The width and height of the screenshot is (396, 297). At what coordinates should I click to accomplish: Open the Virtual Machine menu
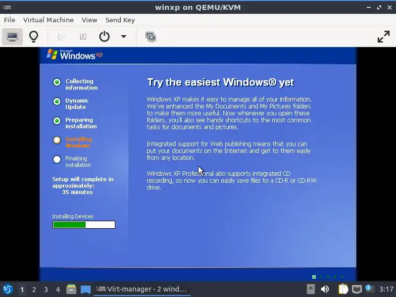(x=49, y=20)
